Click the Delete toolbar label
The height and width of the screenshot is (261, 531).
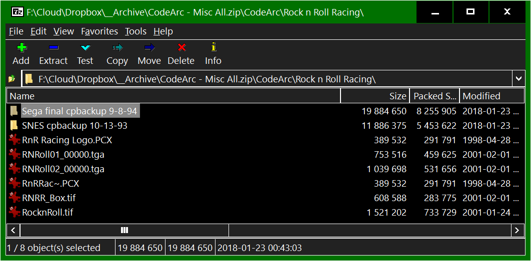click(181, 61)
